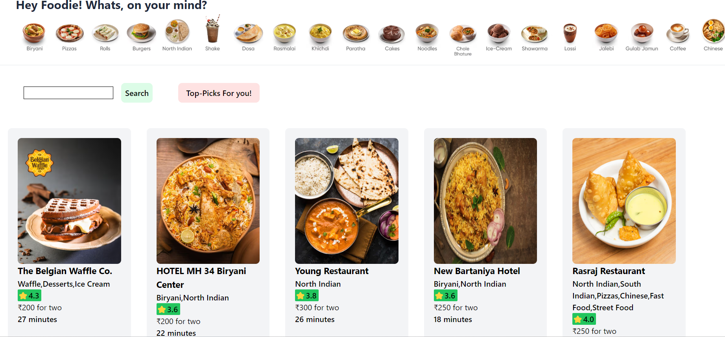This screenshot has width=725, height=337.
Task: Select the Dosa category icon
Action: point(248,33)
